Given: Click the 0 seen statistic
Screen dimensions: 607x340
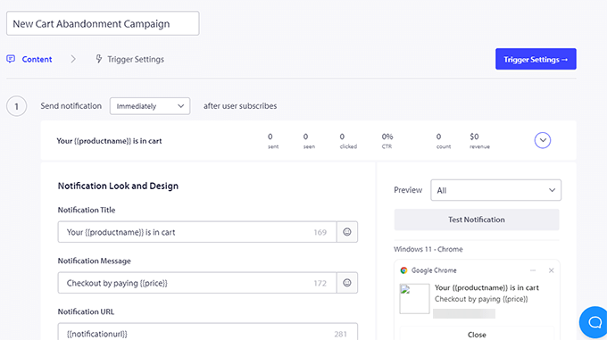Looking at the screenshot, I should click(x=309, y=141).
